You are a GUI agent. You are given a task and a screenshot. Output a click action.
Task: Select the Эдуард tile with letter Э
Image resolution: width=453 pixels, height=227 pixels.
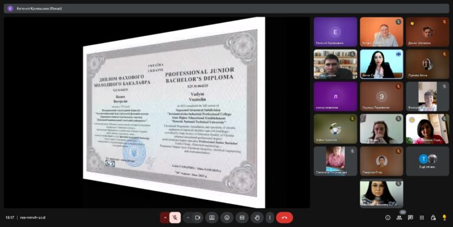click(x=382, y=97)
